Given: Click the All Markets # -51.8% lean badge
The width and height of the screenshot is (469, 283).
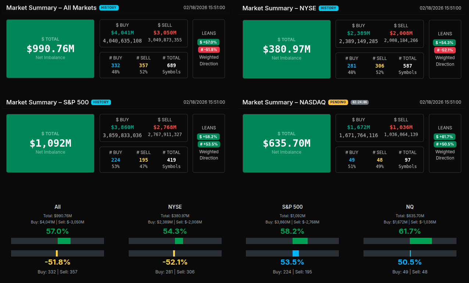Looking at the screenshot, I should click(208, 50).
